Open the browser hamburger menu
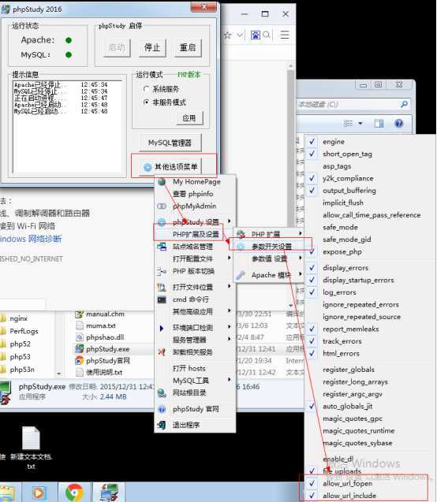437x502 pixels. (x=285, y=35)
